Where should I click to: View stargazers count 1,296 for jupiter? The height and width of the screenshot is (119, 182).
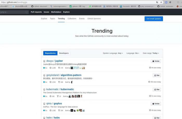53,68
